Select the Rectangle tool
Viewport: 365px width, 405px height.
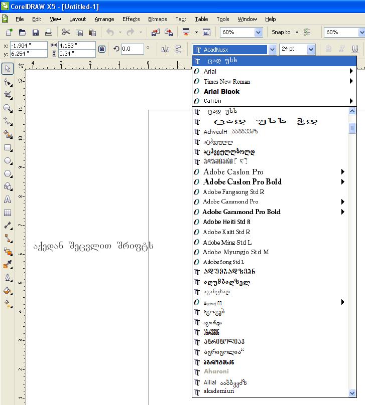click(8, 148)
